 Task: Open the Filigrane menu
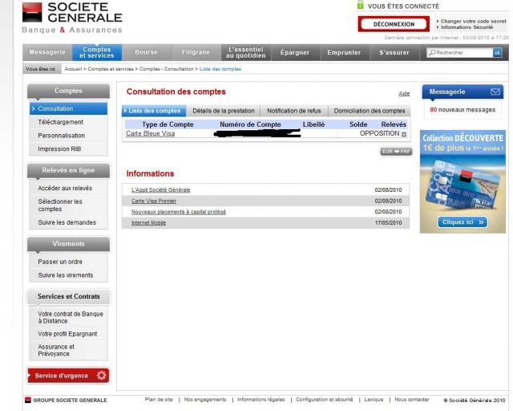tap(196, 52)
